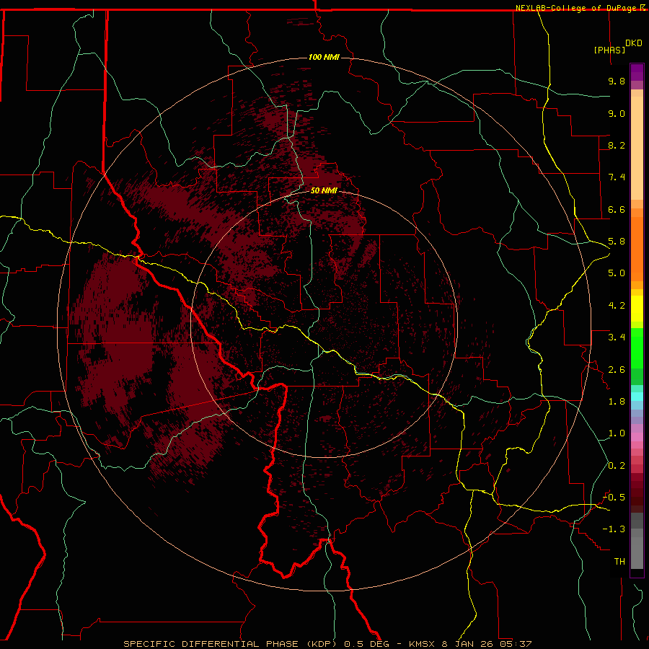
Task: Click the 2.6 scale value
Action: pyautogui.click(x=617, y=370)
